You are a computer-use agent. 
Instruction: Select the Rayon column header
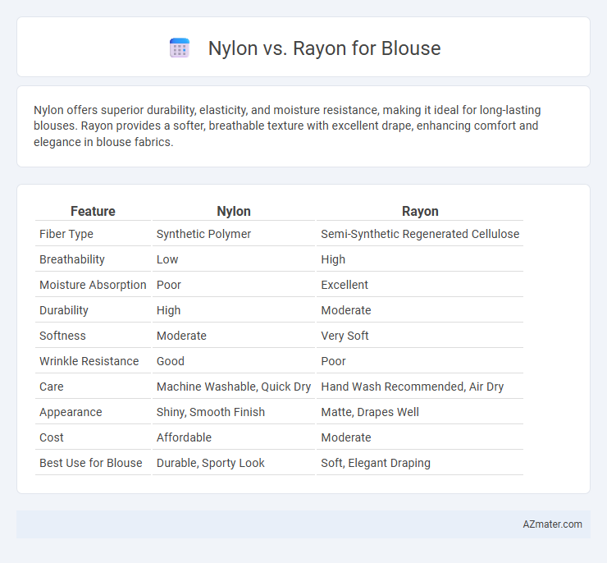tap(420, 211)
